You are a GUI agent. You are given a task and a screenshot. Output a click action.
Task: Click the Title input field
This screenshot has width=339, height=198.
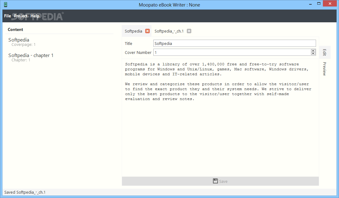point(235,43)
